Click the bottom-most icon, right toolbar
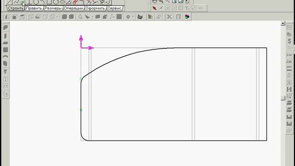Image resolution: width=295 pixels, height=166 pixels. [x=289, y=131]
